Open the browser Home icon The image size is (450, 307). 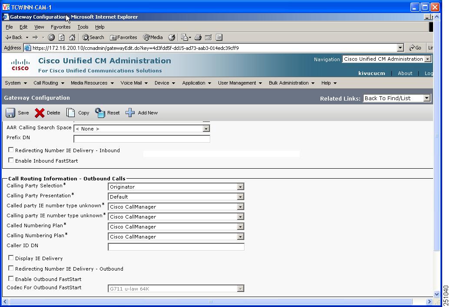click(x=72, y=37)
